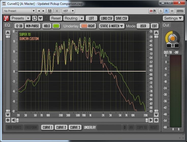Open the Settings dropdown
This screenshot has width=187, height=142.
(x=173, y=18)
